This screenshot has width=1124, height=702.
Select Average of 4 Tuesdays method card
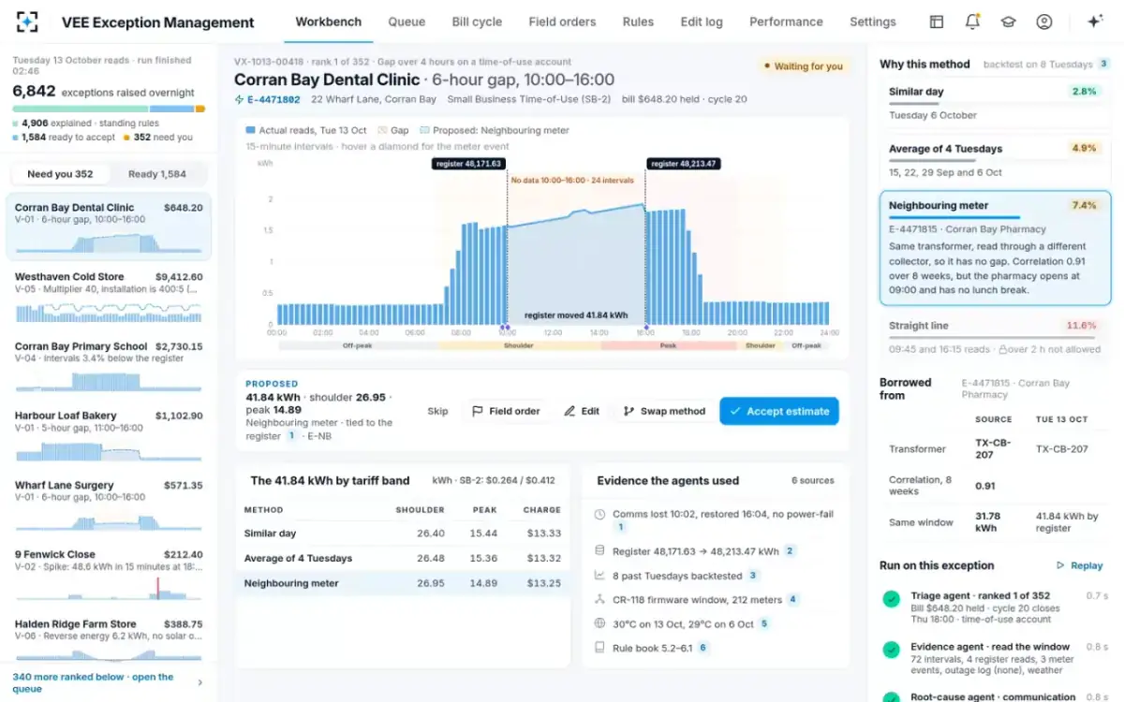(995, 160)
